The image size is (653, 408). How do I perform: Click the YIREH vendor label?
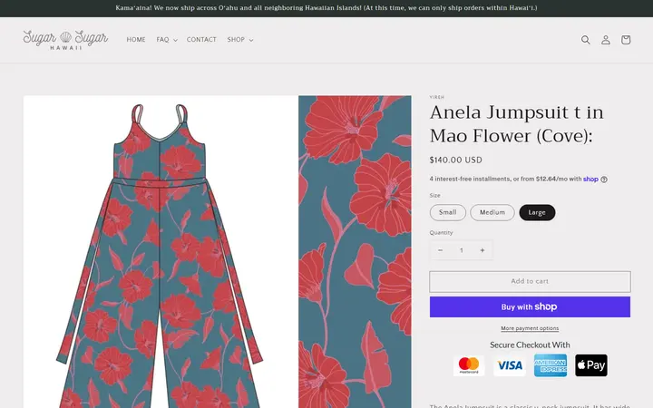(437, 97)
